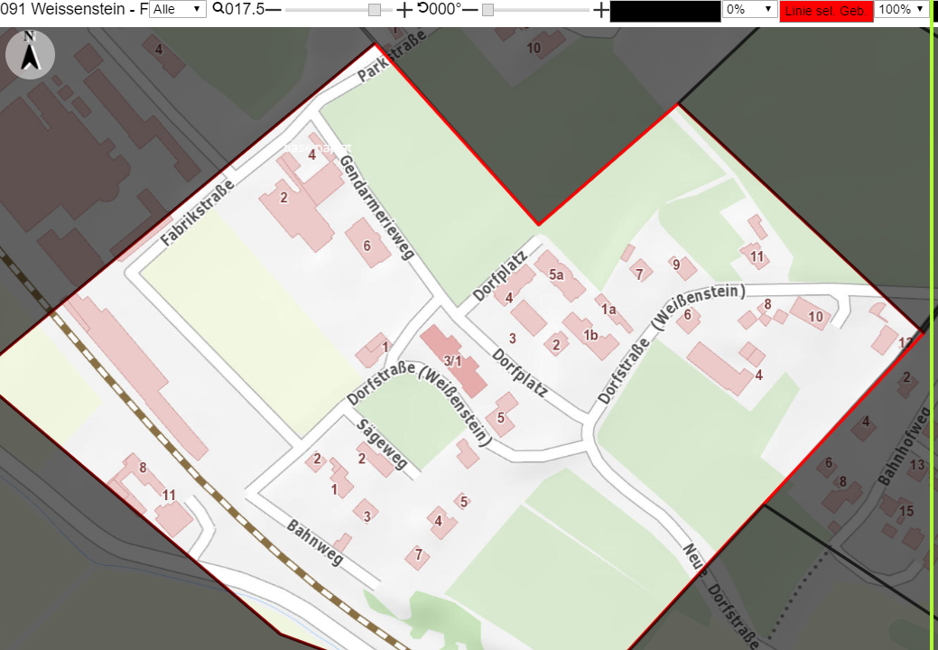Click the rotation reset arrow icon
Viewport: 938px width, 650px height.
click(x=423, y=8)
